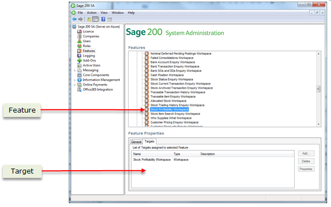Select Stock Archived Transaction Enquiry Workspace
This screenshot has height=207, width=331.
[x=181, y=88]
